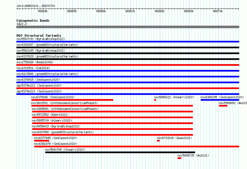Select the gray cytogenetic band bar
The width and height of the screenshot is (247, 169).
128,27
